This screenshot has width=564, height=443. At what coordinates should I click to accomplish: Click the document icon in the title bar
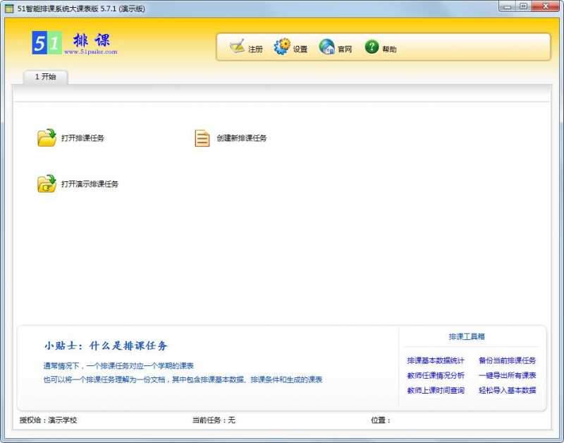[11, 6]
